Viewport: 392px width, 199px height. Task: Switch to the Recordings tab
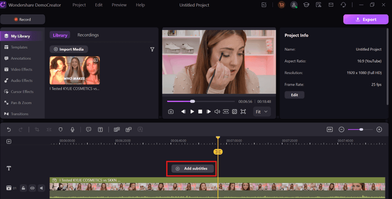click(88, 35)
